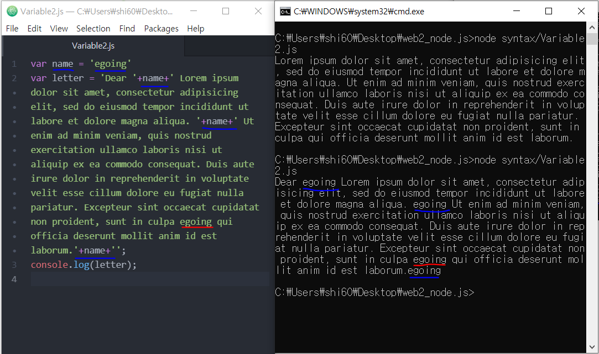Click the cmd.exe icon in title bar
This screenshot has height=354, width=599.
point(285,12)
